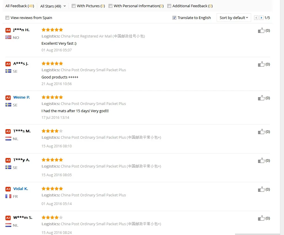The image size is (284, 235).
Task: Like J***n H.'s review with thumbs-up
Action: (x=261, y=30)
